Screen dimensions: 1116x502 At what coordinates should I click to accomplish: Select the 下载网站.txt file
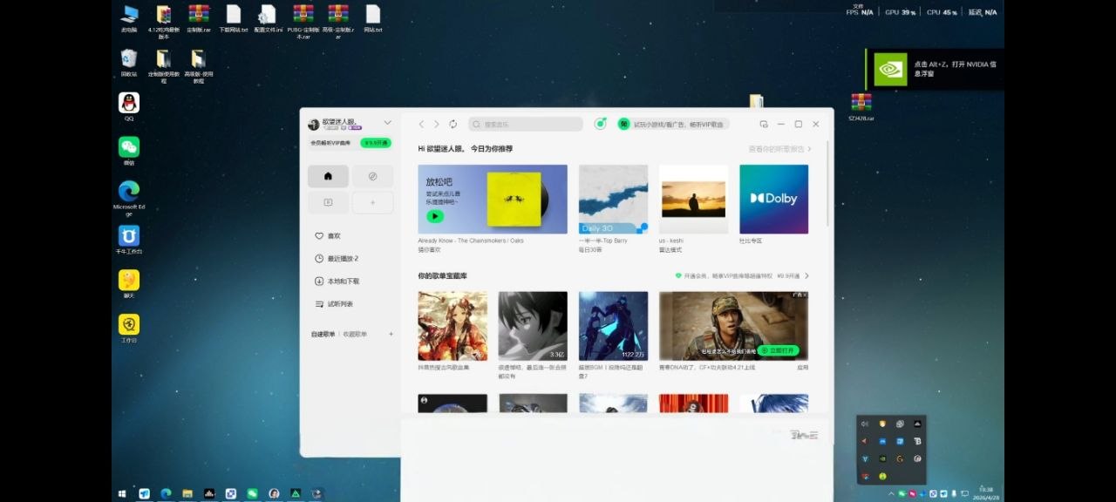233,18
